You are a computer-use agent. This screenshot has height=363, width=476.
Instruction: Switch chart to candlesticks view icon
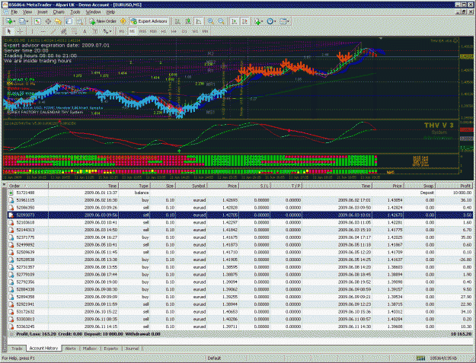click(x=188, y=21)
